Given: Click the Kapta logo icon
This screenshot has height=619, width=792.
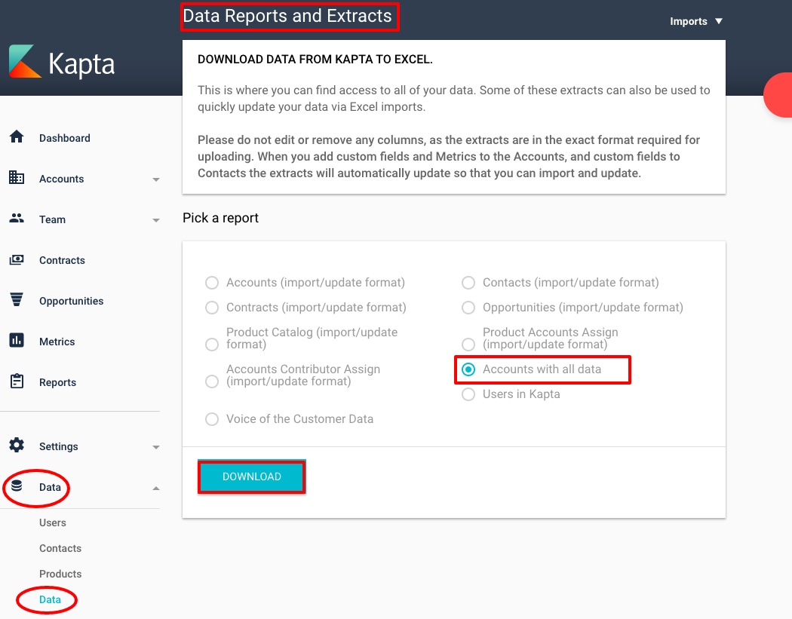Looking at the screenshot, I should click(x=25, y=62).
